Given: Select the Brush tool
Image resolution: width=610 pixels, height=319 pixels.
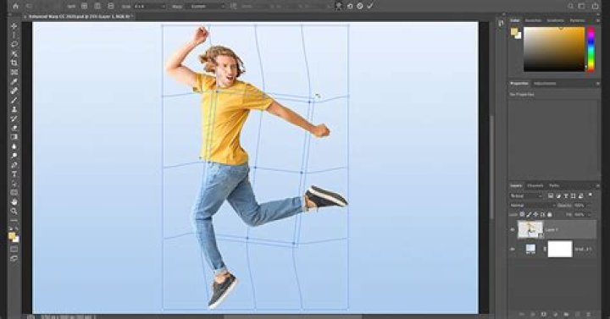Looking at the screenshot, I should pyautogui.click(x=14, y=100).
